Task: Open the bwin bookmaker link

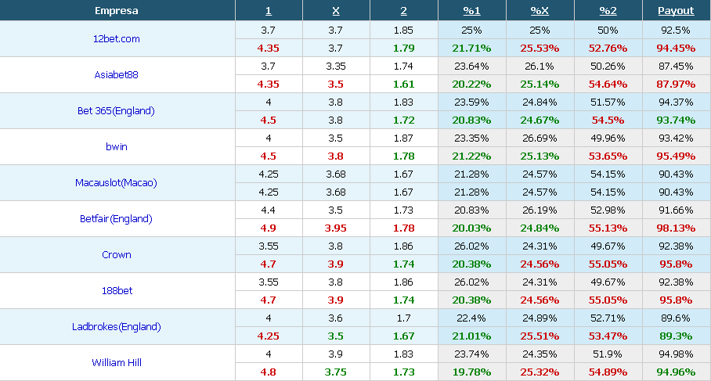Action: click(x=117, y=147)
